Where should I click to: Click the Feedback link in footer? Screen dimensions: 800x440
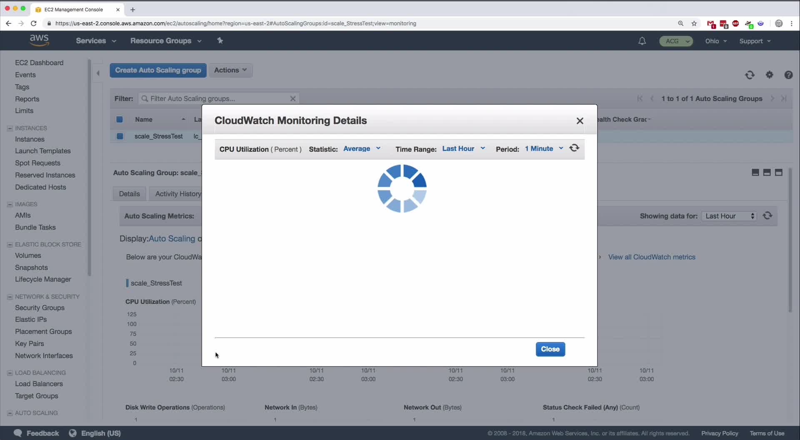point(42,433)
